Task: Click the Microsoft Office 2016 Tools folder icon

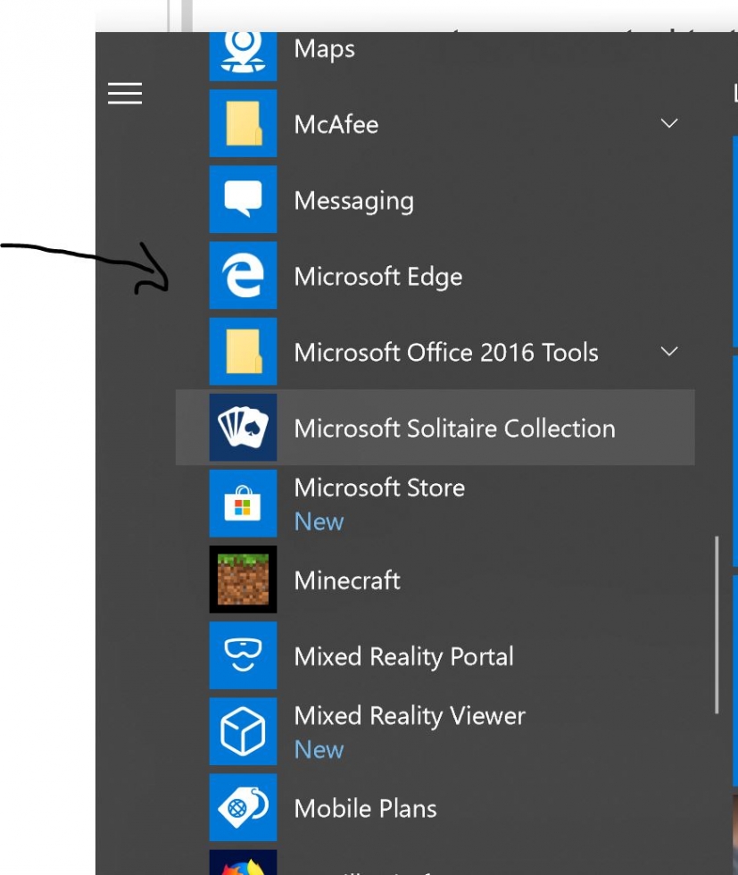Action: point(243,352)
